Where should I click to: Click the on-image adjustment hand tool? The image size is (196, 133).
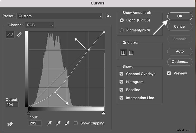pyautogui.click(x=10, y=124)
